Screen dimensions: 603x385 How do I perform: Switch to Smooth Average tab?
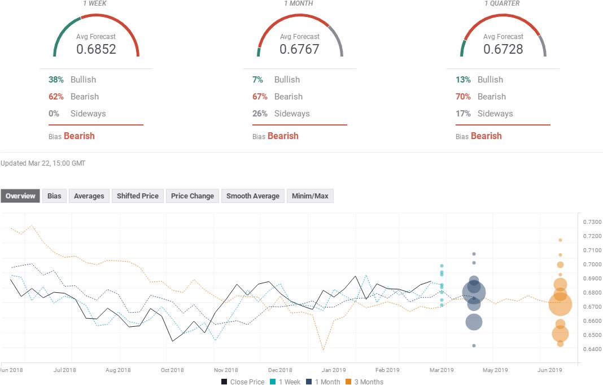[x=252, y=196]
